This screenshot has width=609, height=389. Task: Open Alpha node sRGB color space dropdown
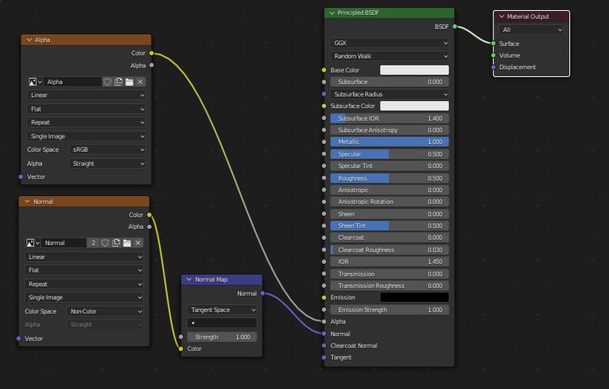click(107, 149)
